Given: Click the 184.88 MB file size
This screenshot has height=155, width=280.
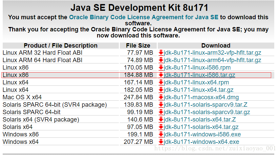Looking at the screenshot, I should (x=138, y=75).
